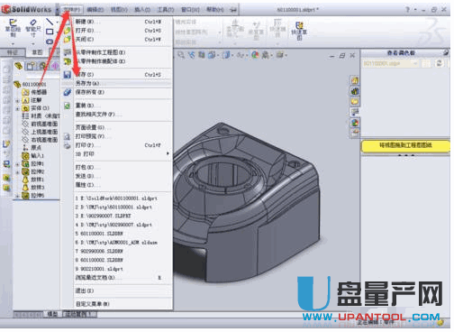The width and height of the screenshot is (454, 332).
Task: Open the 3D 打印 submenu arrow
Action: 168,153
